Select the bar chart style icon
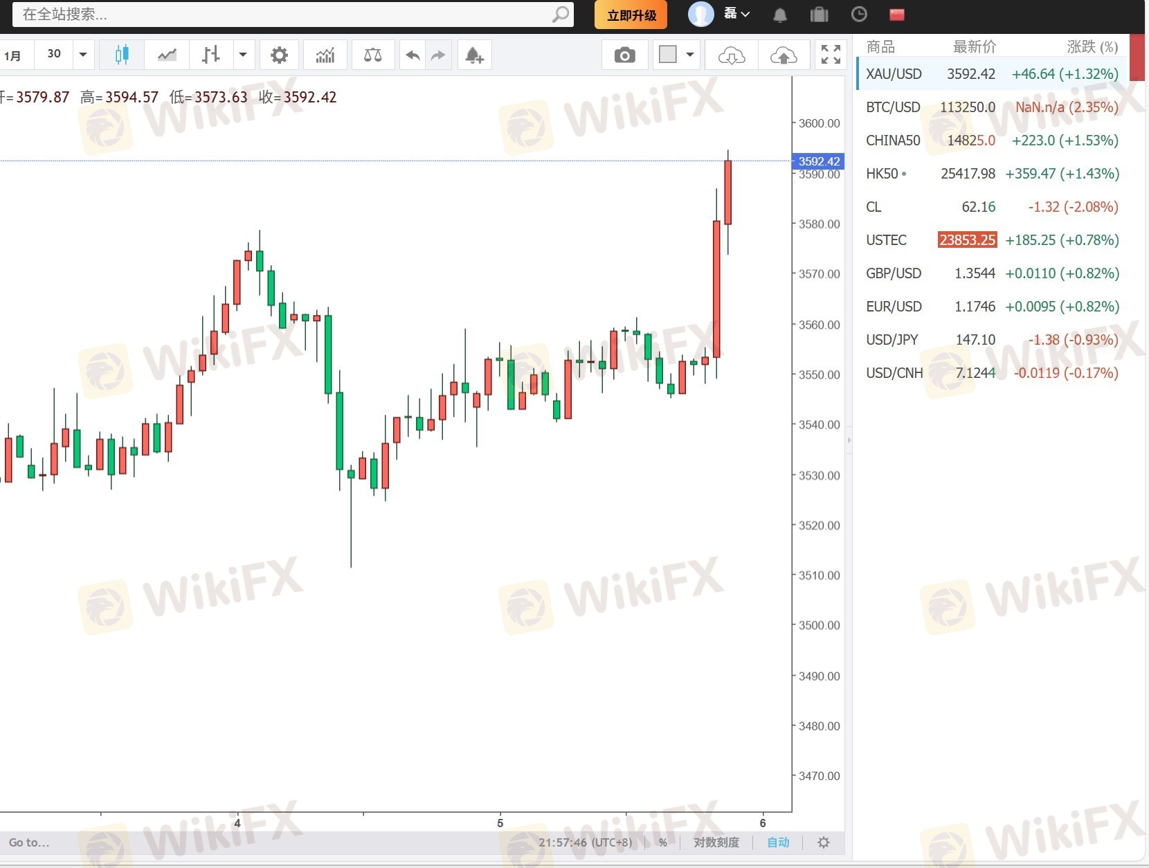This screenshot has width=1149, height=868. pos(210,55)
